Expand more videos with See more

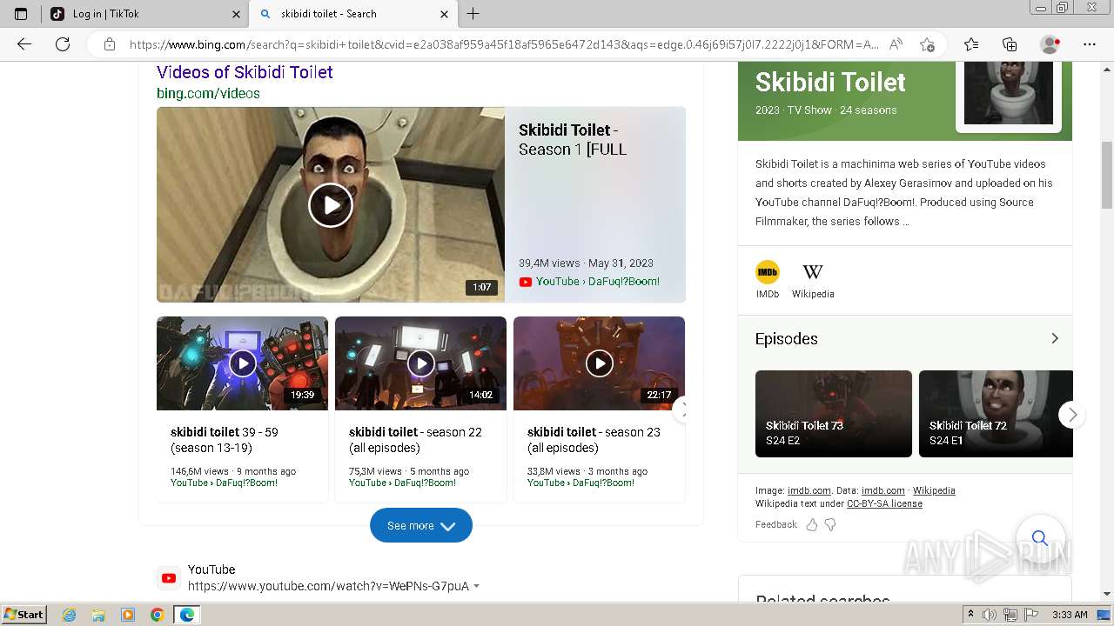click(421, 525)
